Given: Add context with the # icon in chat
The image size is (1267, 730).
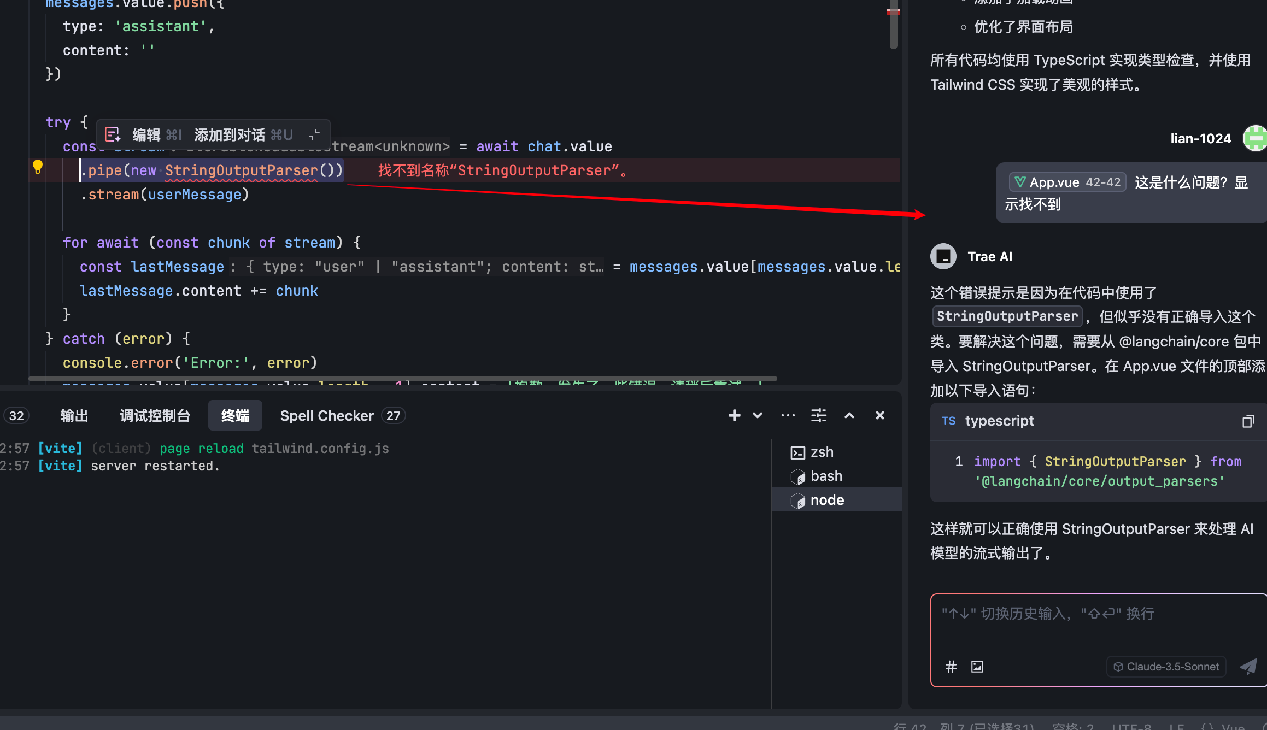Looking at the screenshot, I should [x=951, y=667].
